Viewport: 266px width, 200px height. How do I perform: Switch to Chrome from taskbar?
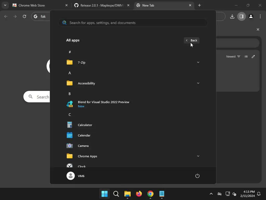coord(150,194)
